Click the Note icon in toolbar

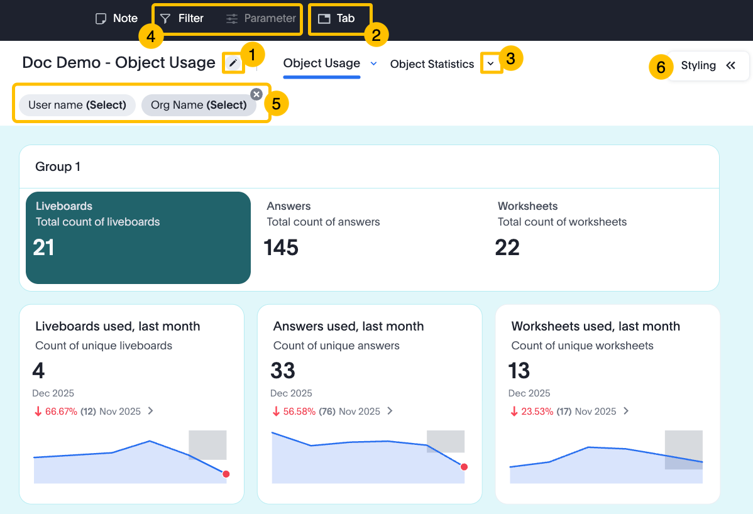pos(101,19)
